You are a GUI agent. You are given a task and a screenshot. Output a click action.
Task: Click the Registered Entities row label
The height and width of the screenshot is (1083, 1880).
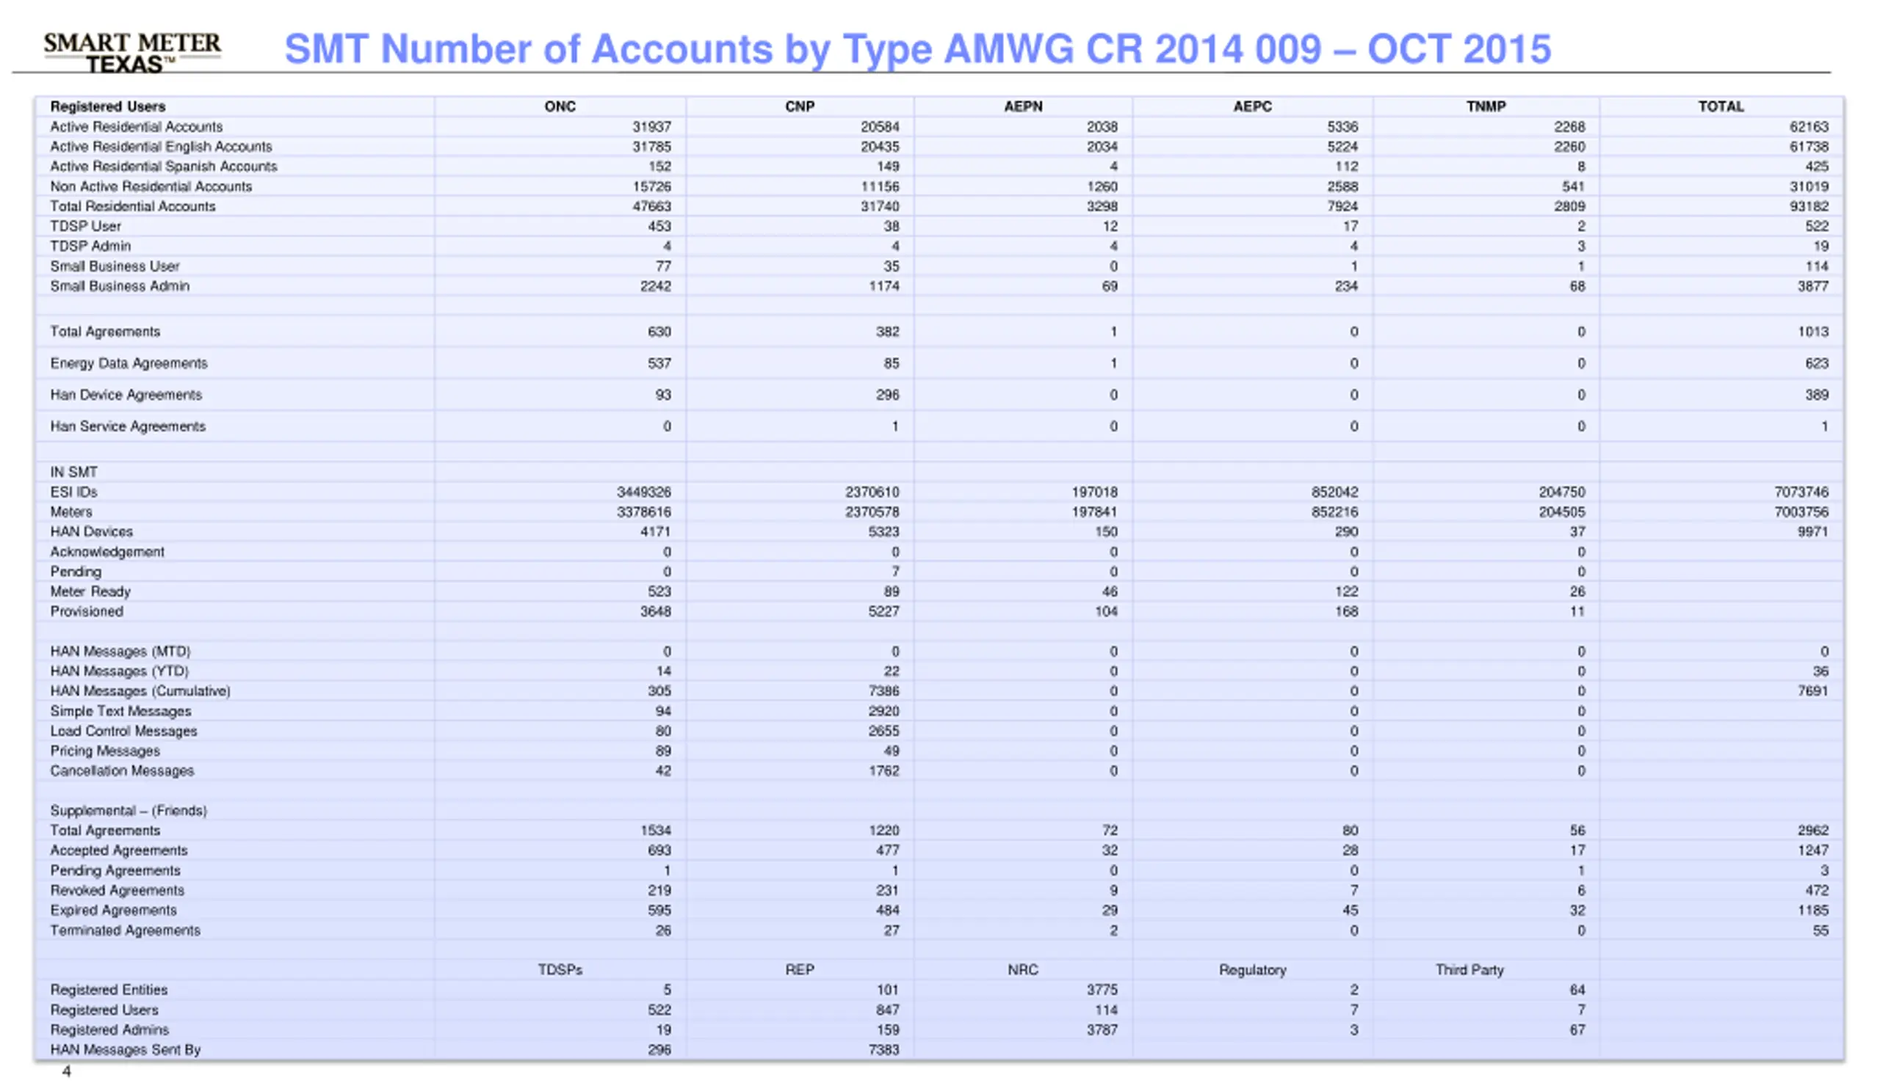point(109,990)
